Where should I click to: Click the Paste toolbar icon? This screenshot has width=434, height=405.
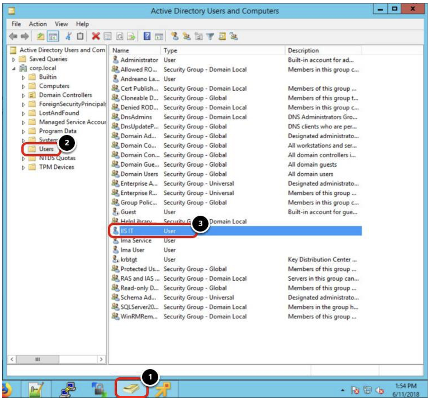click(x=79, y=36)
